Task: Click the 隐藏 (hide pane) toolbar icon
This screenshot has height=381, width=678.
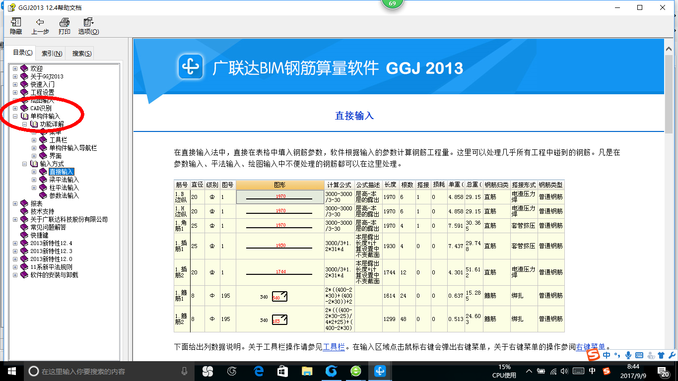Action: [x=16, y=22]
